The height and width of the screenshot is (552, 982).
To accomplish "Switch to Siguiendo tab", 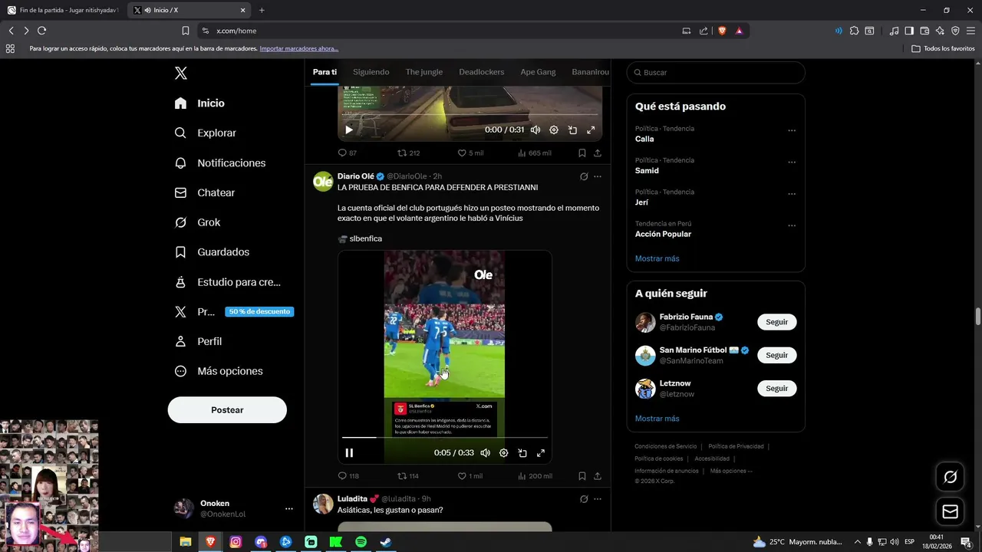I will (371, 72).
